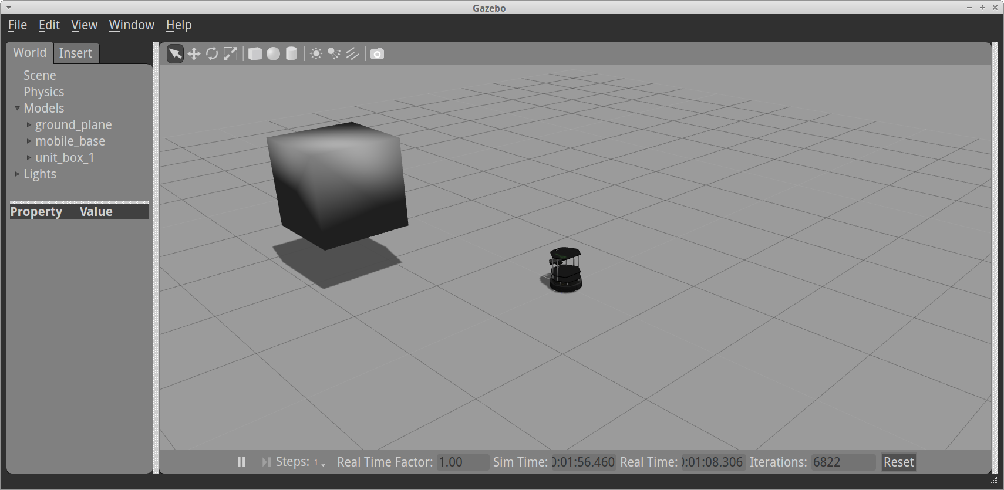This screenshot has height=490, width=1004.
Task: Insert a sphere shape from toolbar
Action: pos(273,54)
